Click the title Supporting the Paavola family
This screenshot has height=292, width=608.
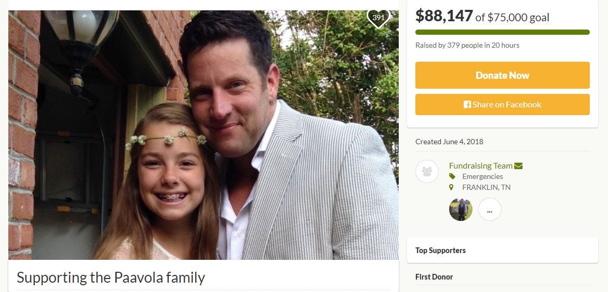pos(111,277)
